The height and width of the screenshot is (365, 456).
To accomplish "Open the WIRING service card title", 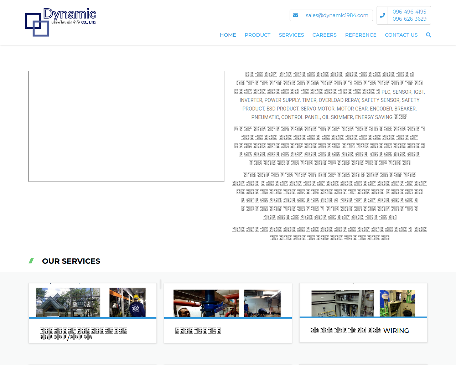I will pos(360,330).
